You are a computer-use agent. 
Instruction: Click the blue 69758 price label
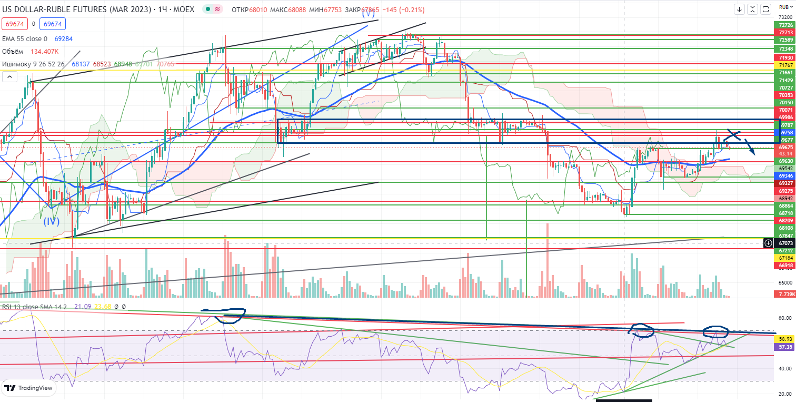pos(785,133)
